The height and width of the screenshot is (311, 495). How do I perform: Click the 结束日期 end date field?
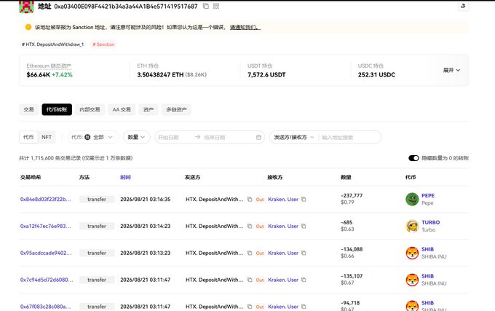(x=215, y=137)
